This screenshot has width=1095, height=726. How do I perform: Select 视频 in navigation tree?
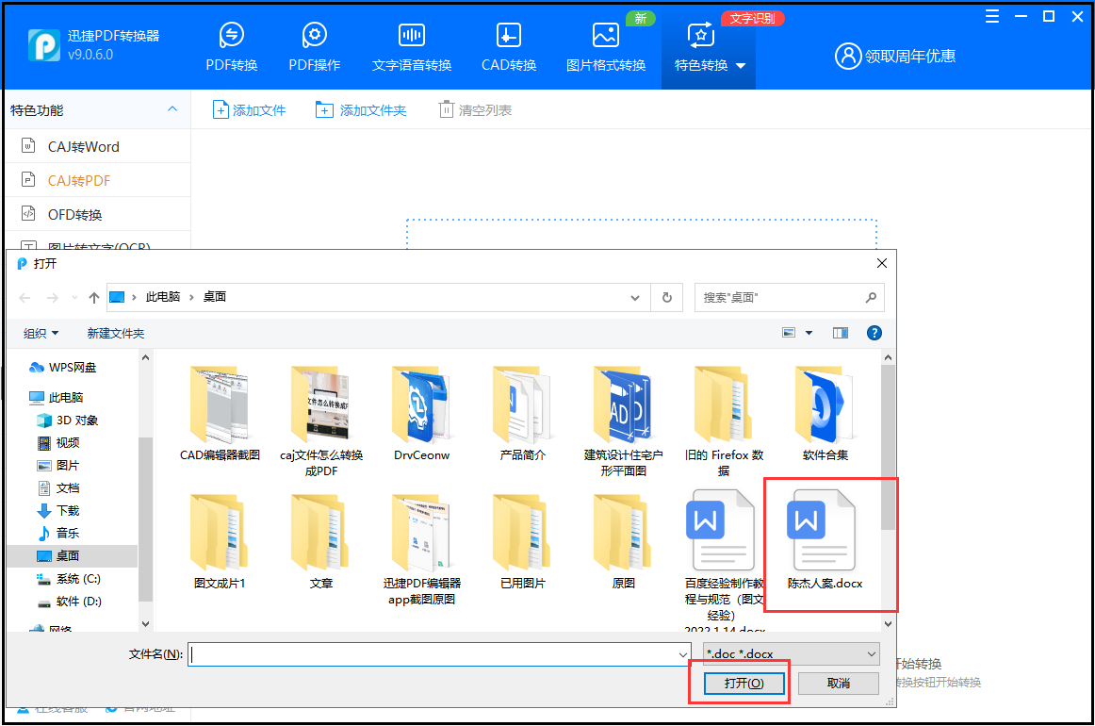[59, 442]
